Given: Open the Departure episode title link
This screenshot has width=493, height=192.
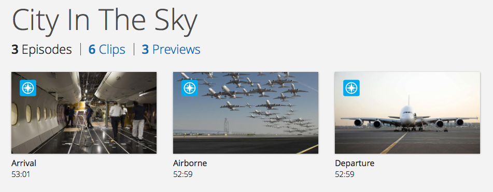Looking at the screenshot, I should 355,164.
